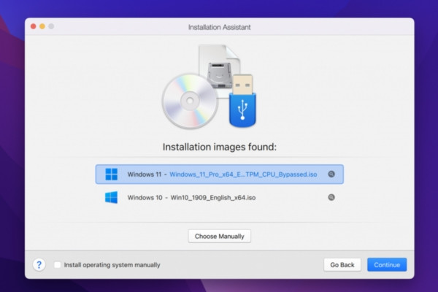Click the Choose Manually button
Image resolution: width=438 pixels, height=292 pixels.
click(219, 236)
